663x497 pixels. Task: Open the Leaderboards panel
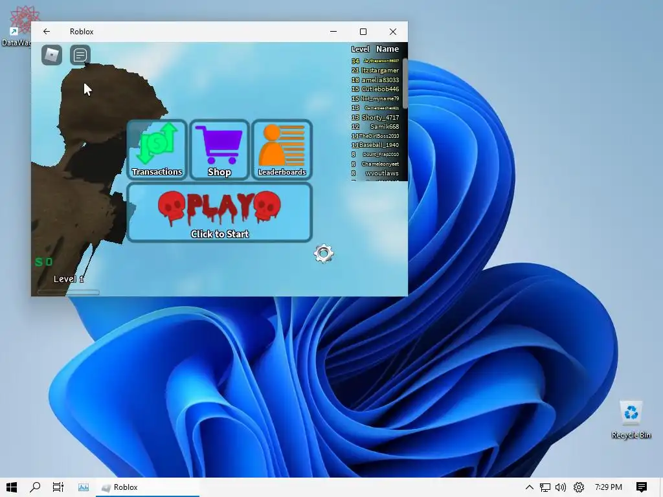click(x=282, y=149)
